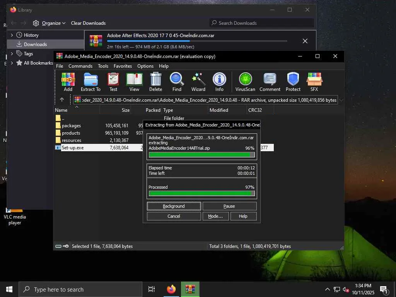Launch the Wizard toolbar icon
The image size is (396, 297).
coord(198,82)
